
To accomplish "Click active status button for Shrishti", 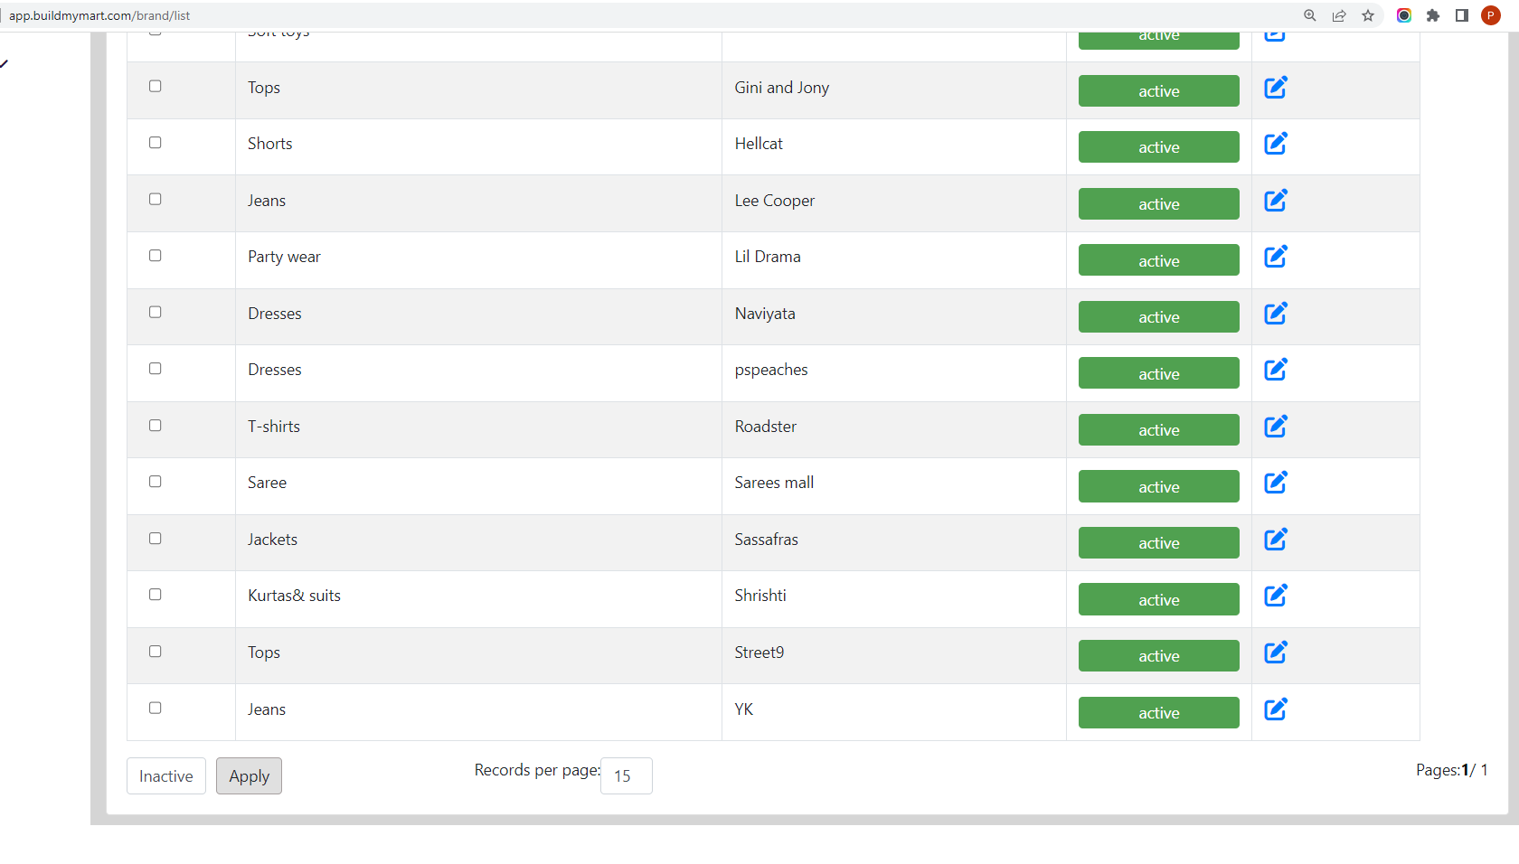I will click(1159, 599).
